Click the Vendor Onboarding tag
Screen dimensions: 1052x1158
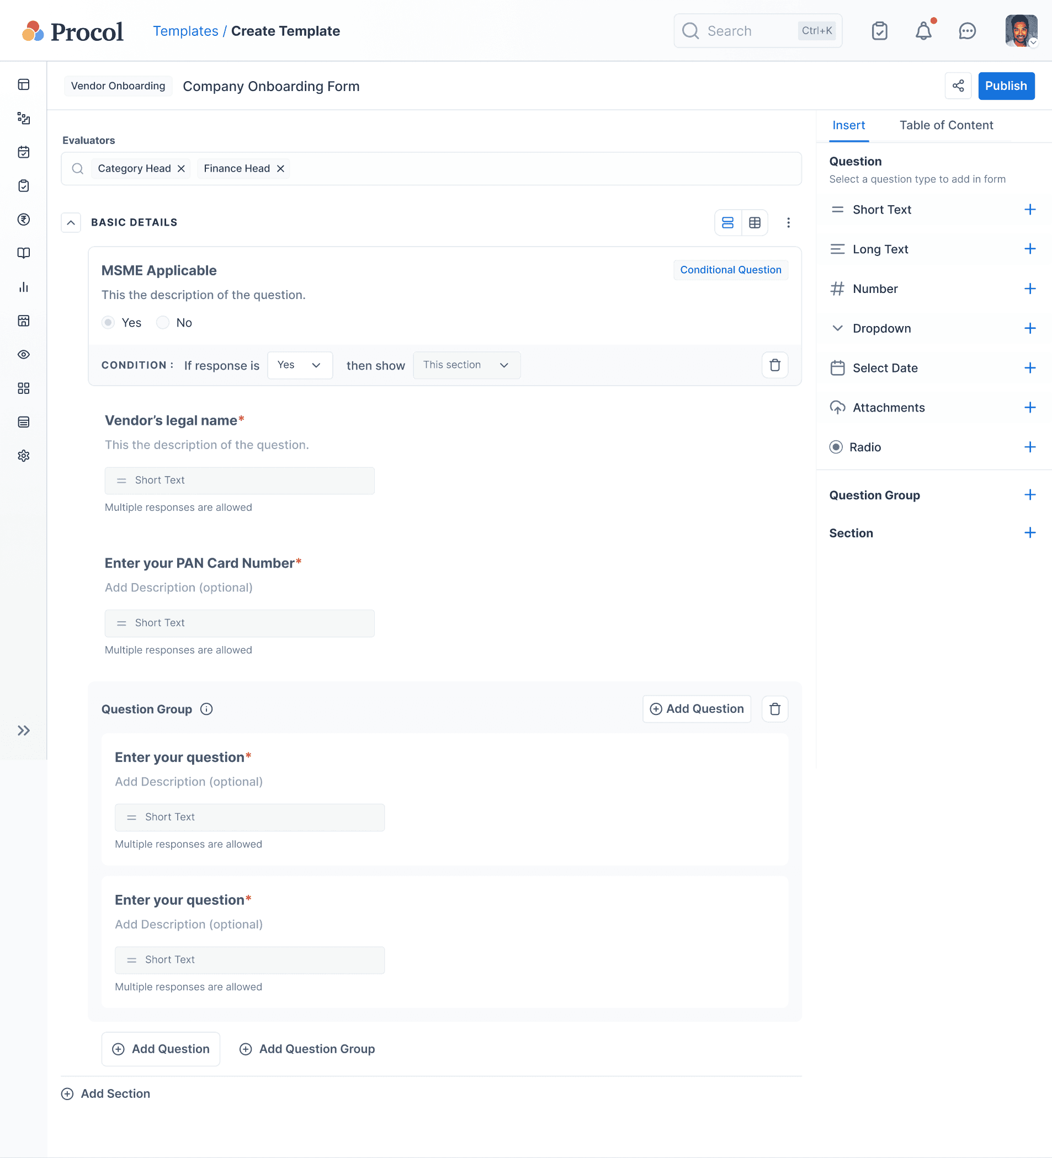tap(118, 86)
